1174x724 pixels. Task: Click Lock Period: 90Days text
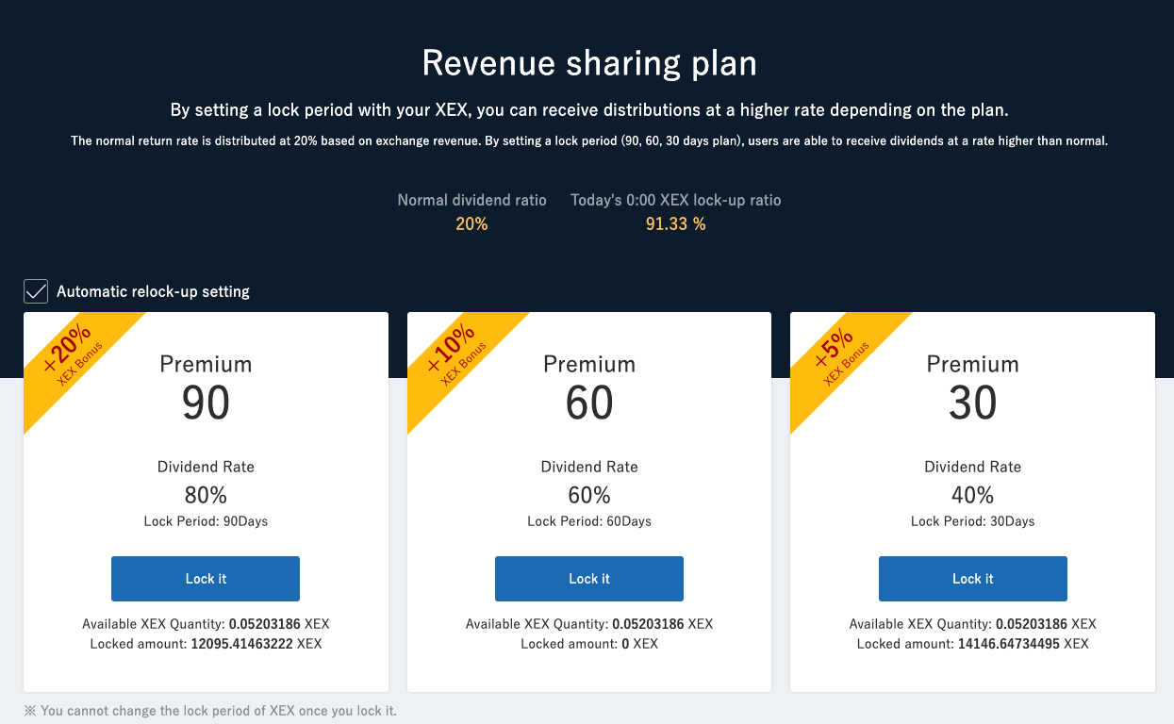coord(206,521)
